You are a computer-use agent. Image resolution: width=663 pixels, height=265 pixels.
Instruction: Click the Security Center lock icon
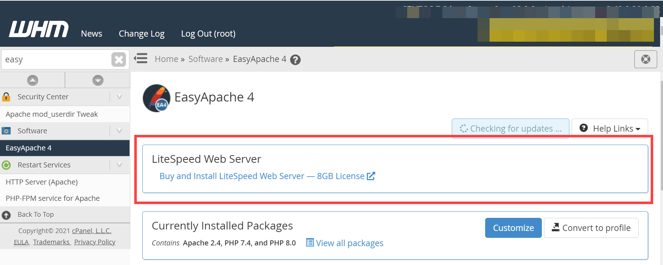[6, 97]
